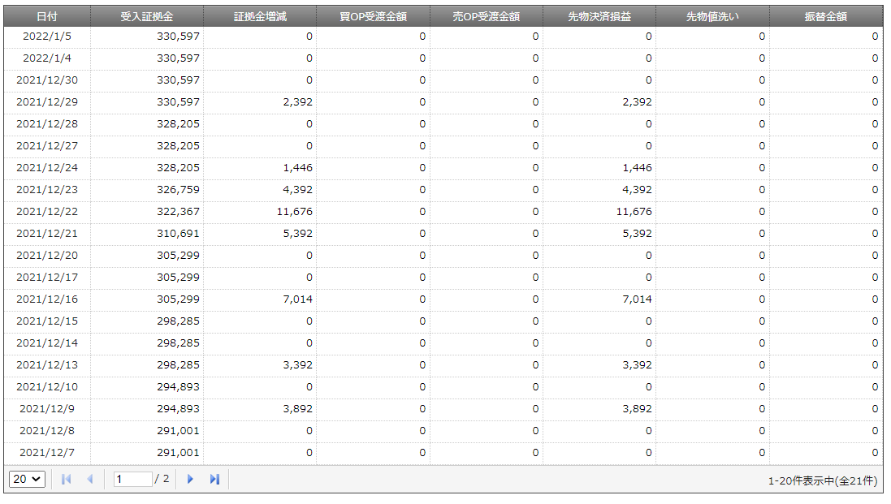The width and height of the screenshot is (891, 504).
Task: Sort by the 受入証拠金 column header
Action: point(147,16)
